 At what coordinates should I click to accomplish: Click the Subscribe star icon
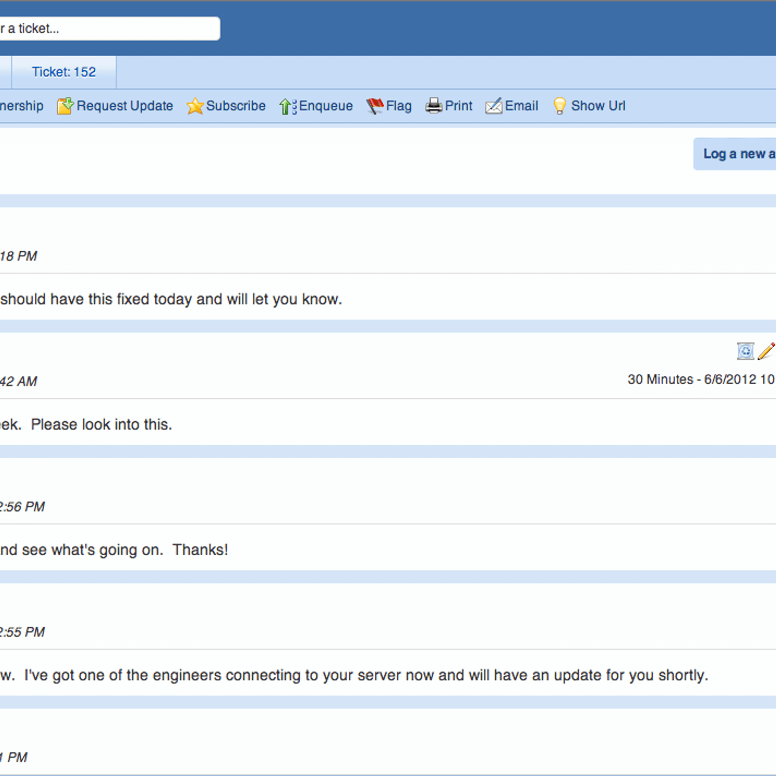[x=195, y=106]
